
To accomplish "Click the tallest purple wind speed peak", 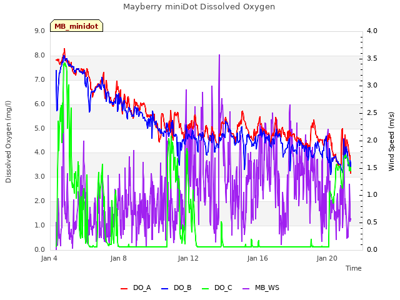I will pos(219,55).
